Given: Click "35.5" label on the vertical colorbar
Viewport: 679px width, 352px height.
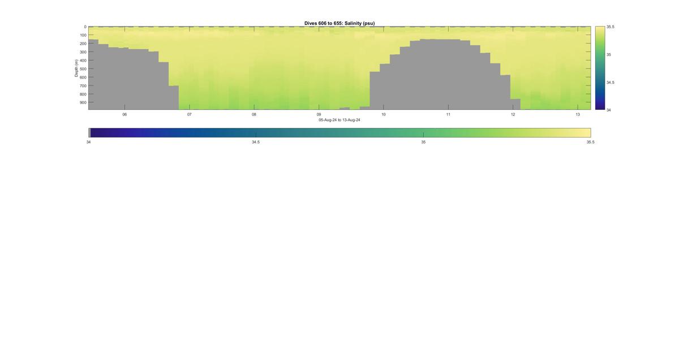Looking at the screenshot, I should coord(611,27).
